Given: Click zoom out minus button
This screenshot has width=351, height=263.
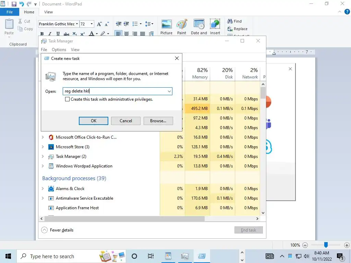Looking at the screenshot, I should 305,245.
